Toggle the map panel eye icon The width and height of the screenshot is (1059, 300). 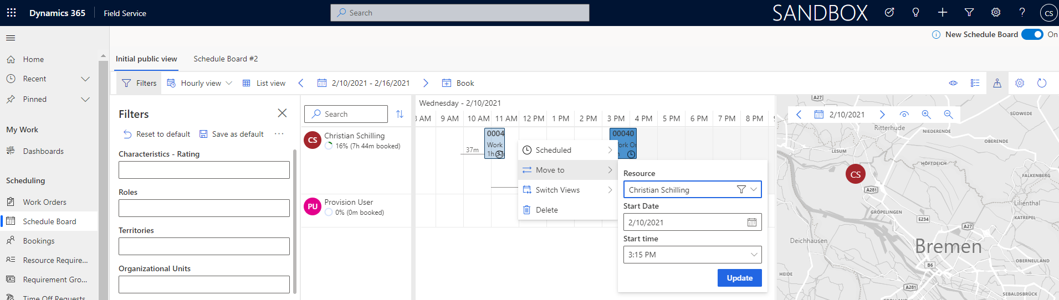click(x=904, y=115)
